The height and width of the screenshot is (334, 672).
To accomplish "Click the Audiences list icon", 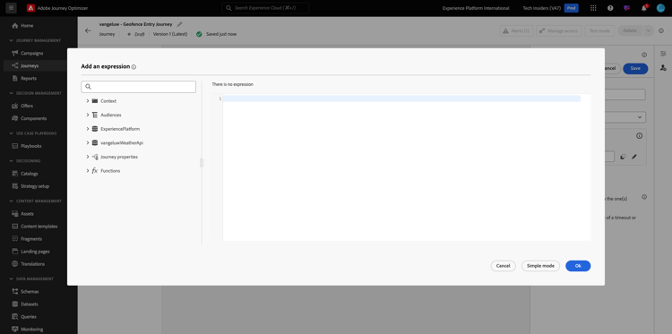I will point(95,115).
